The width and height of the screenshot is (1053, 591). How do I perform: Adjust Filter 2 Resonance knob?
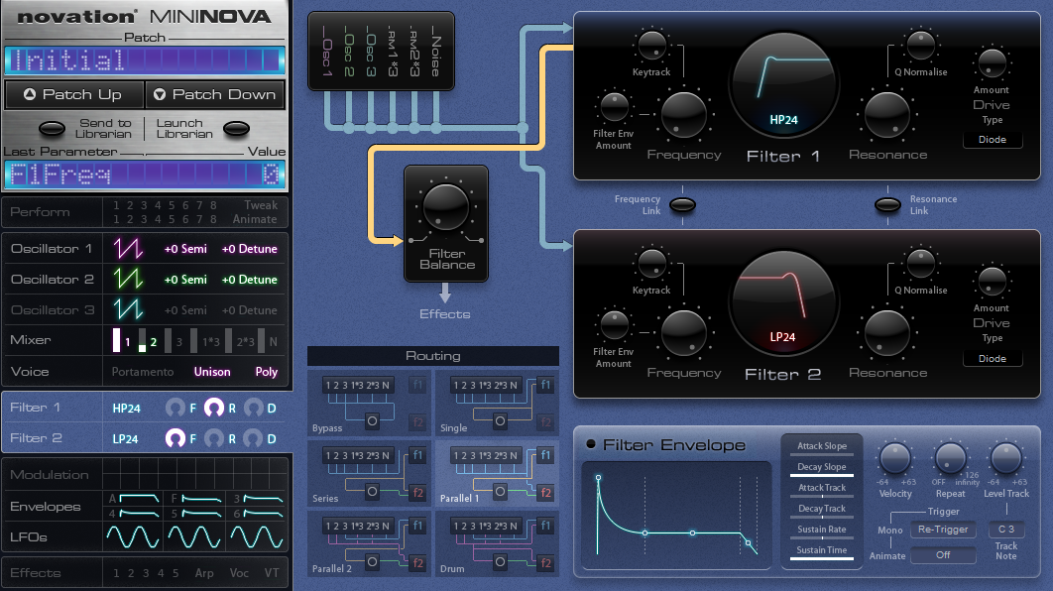[x=887, y=333]
